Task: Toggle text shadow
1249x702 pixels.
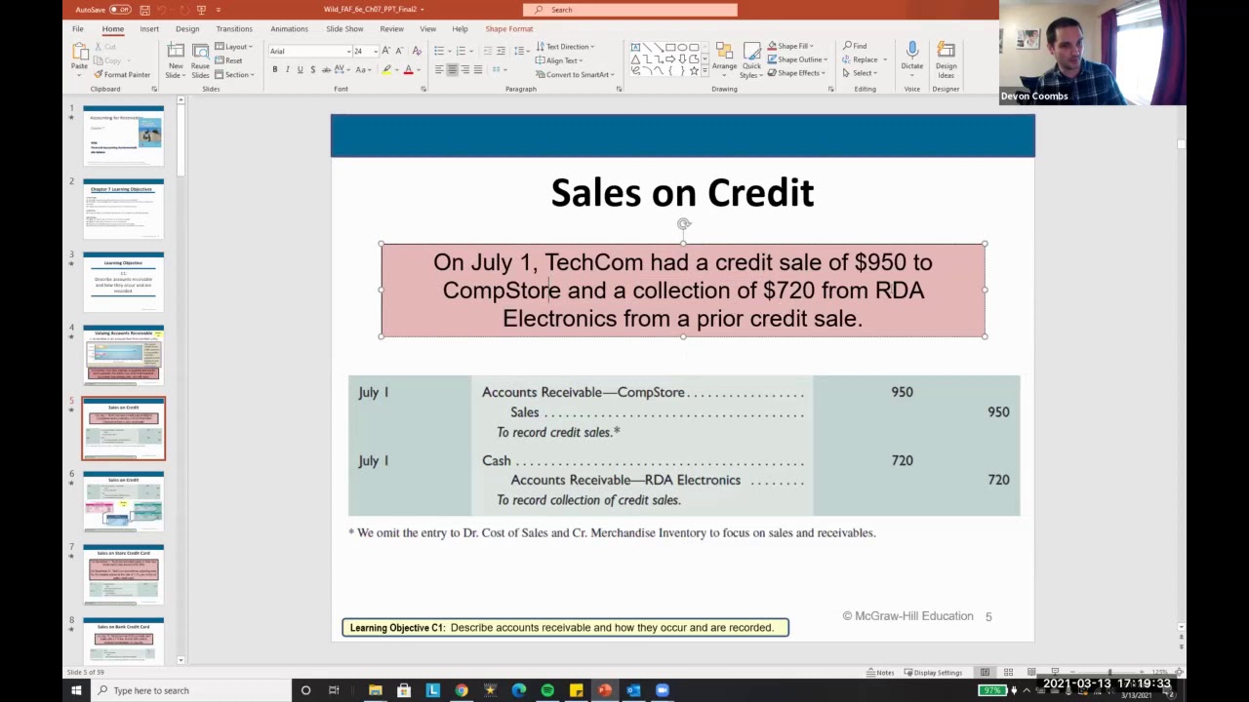Action: 312,69
